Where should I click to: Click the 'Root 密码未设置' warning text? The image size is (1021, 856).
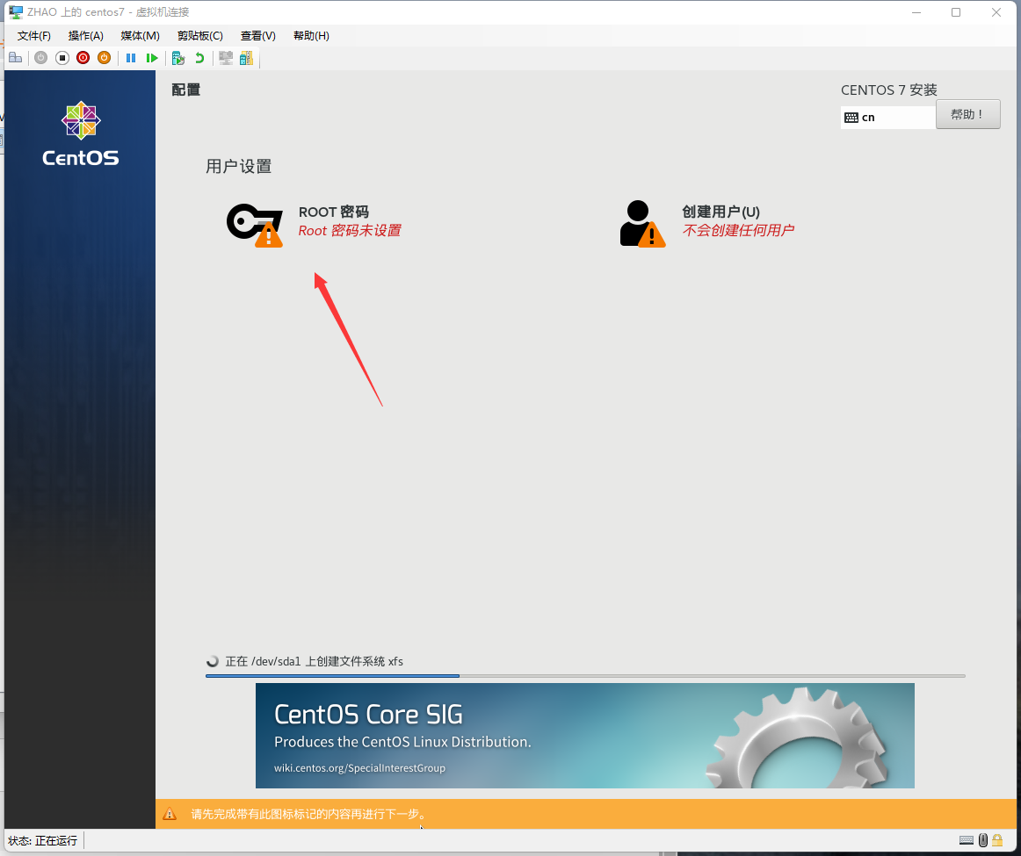350,230
